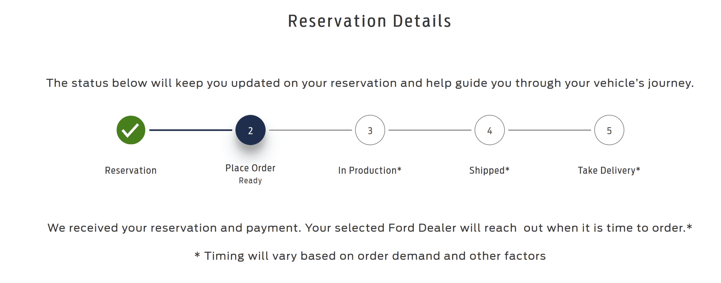Click the dark blue completed progress line
The width and height of the screenshot is (721, 283).
(191, 130)
